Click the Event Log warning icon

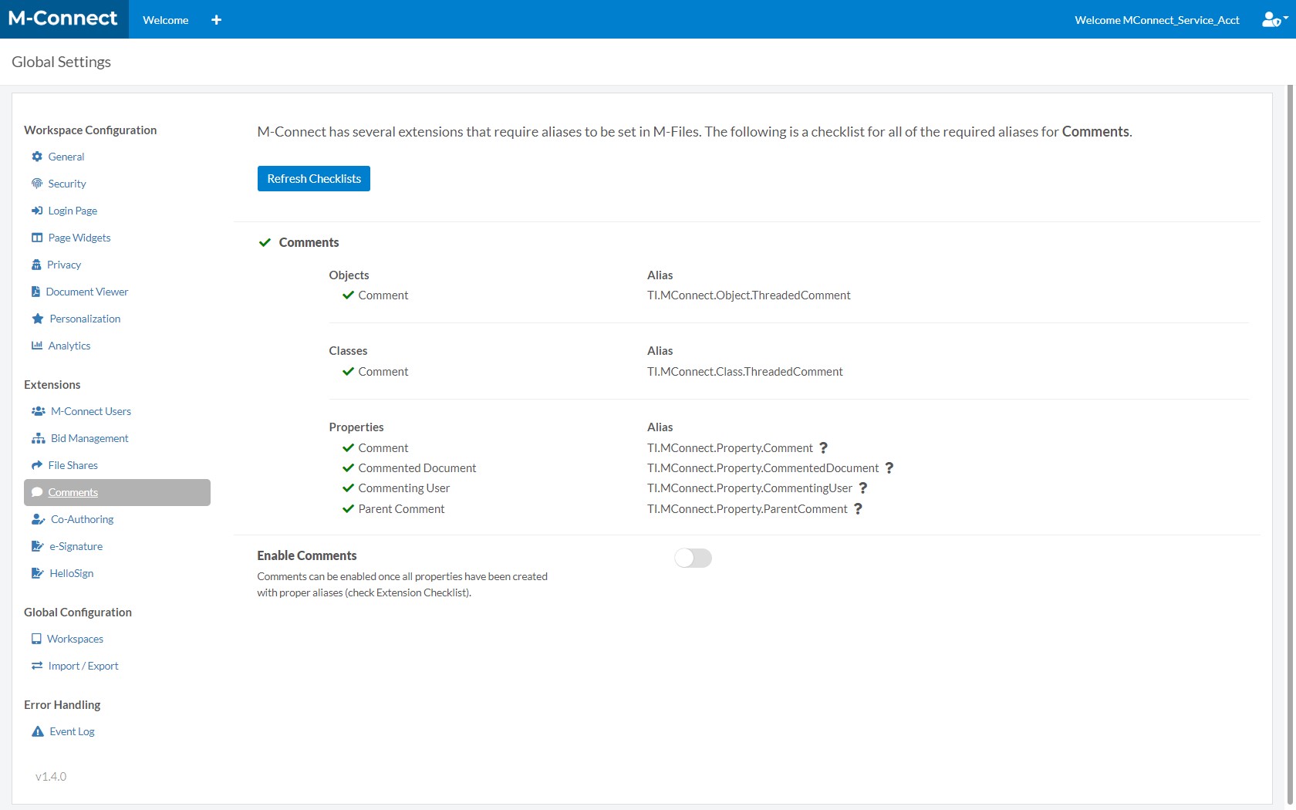37,731
